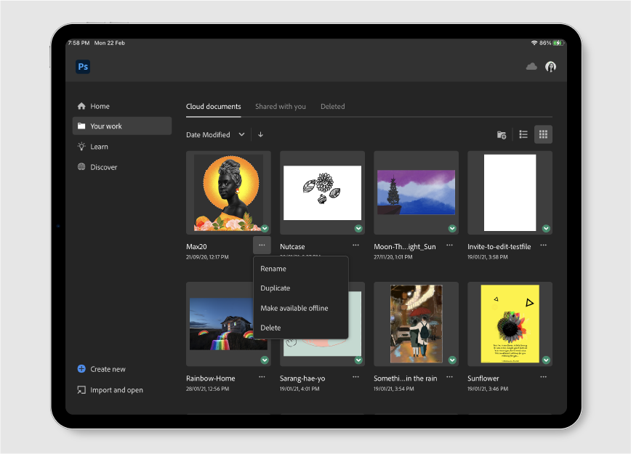The image size is (631, 454).
Task: Open the user profile avatar
Action: tap(550, 67)
